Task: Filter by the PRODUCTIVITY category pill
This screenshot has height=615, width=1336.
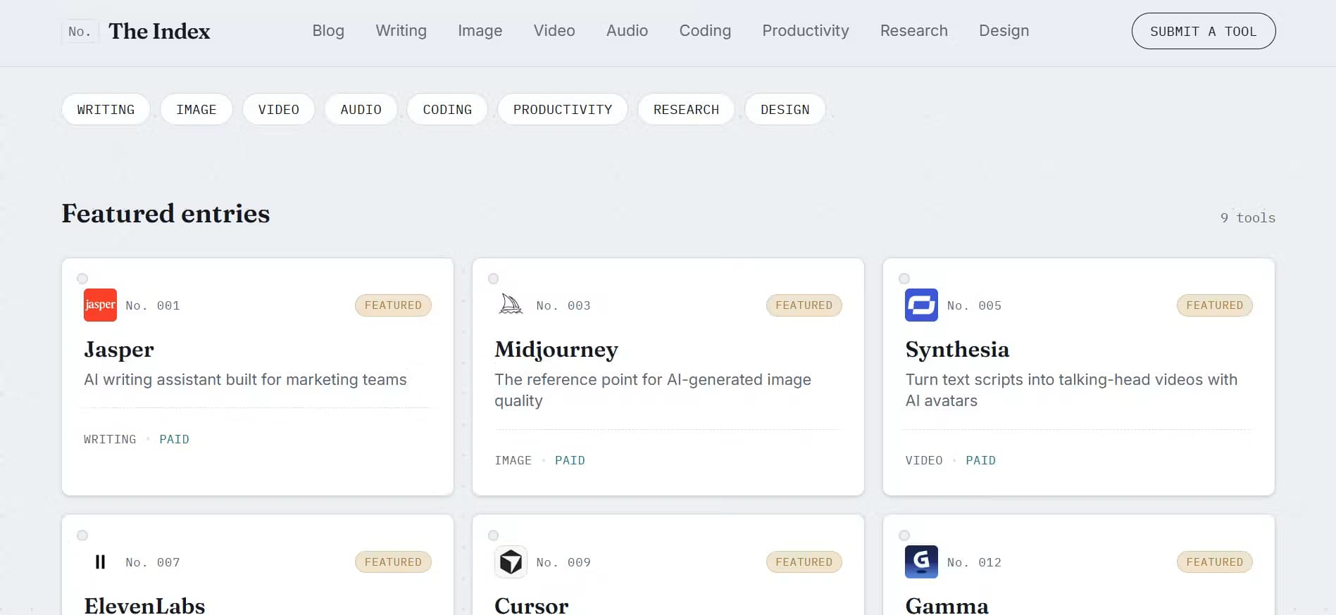Action: point(562,109)
